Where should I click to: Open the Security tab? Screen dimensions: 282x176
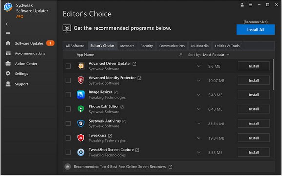coord(146,46)
